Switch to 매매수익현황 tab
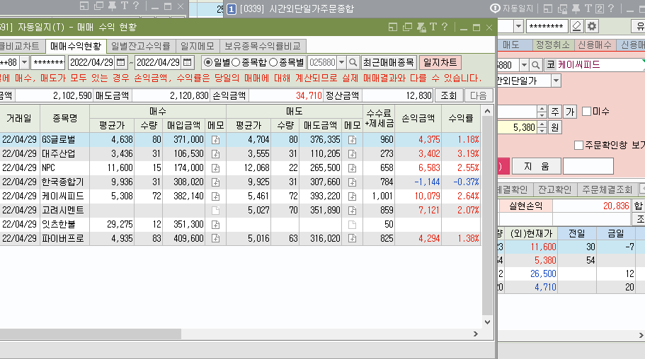 coord(76,46)
